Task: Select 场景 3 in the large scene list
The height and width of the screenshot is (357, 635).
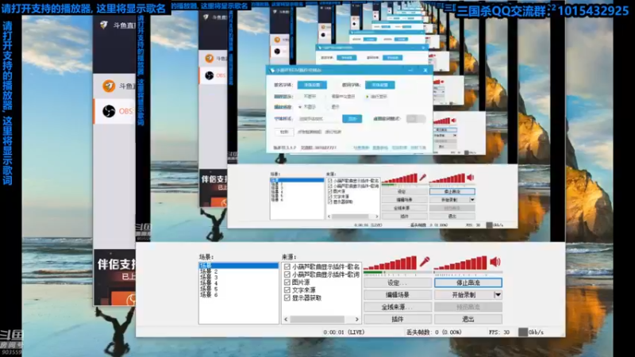Action: pyautogui.click(x=209, y=277)
